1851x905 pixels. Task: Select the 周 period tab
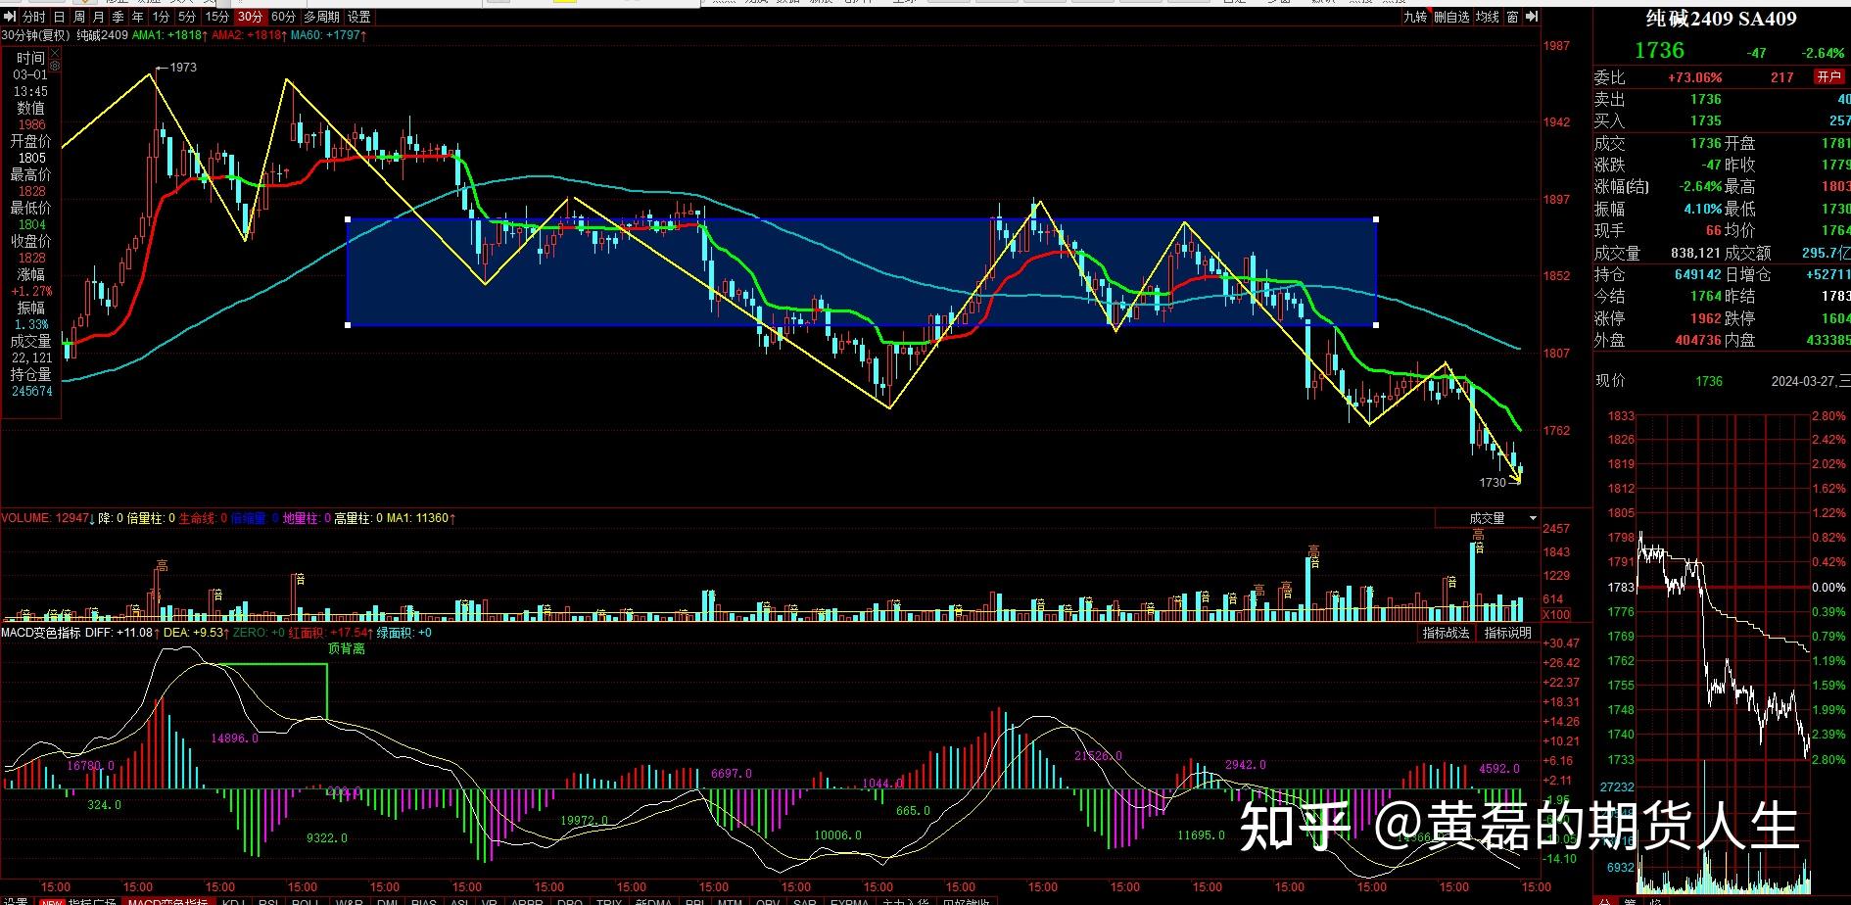79,17
